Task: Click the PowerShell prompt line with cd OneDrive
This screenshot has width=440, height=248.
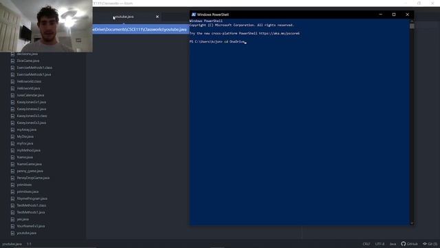Action: pyautogui.click(x=218, y=41)
